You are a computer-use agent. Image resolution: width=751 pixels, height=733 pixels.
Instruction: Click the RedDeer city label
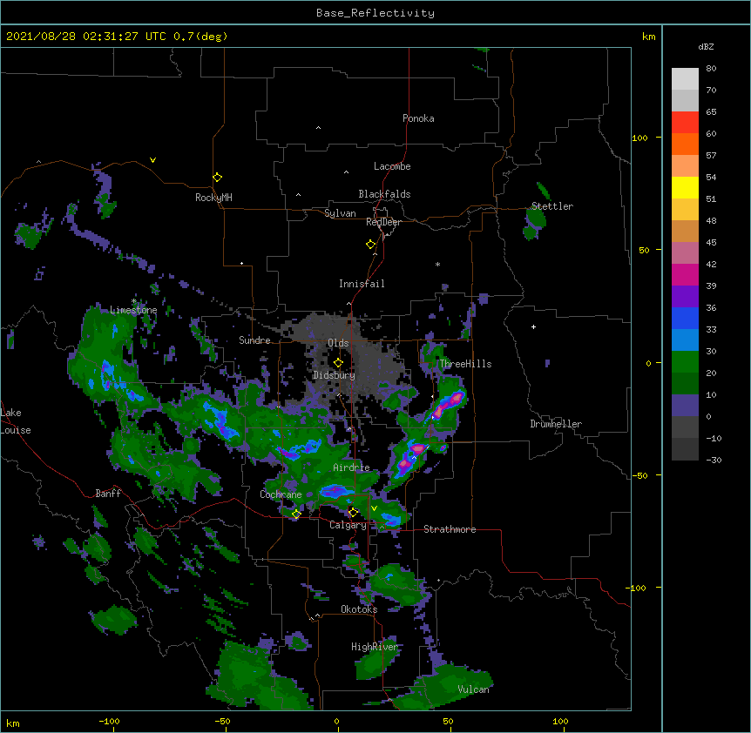[383, 222]
